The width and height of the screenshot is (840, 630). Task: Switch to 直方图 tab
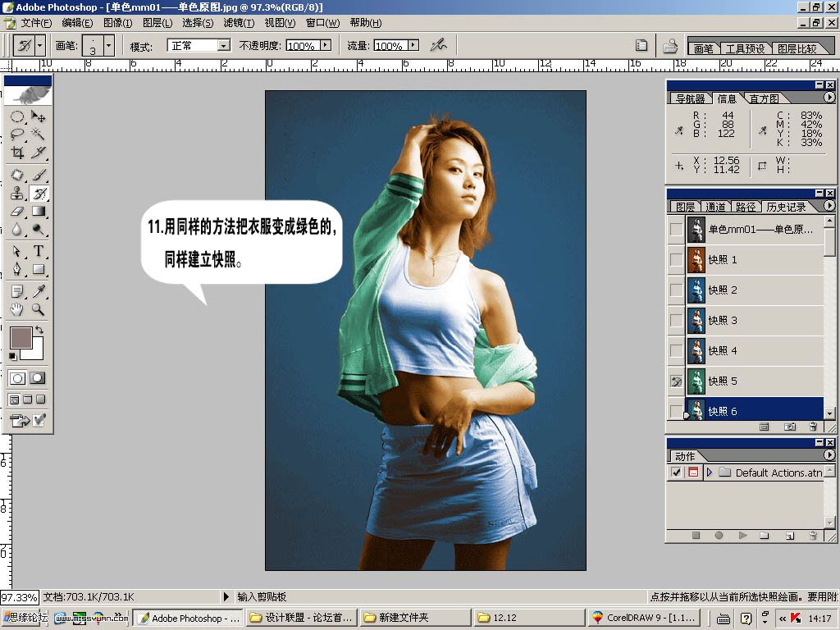point(764,98)
